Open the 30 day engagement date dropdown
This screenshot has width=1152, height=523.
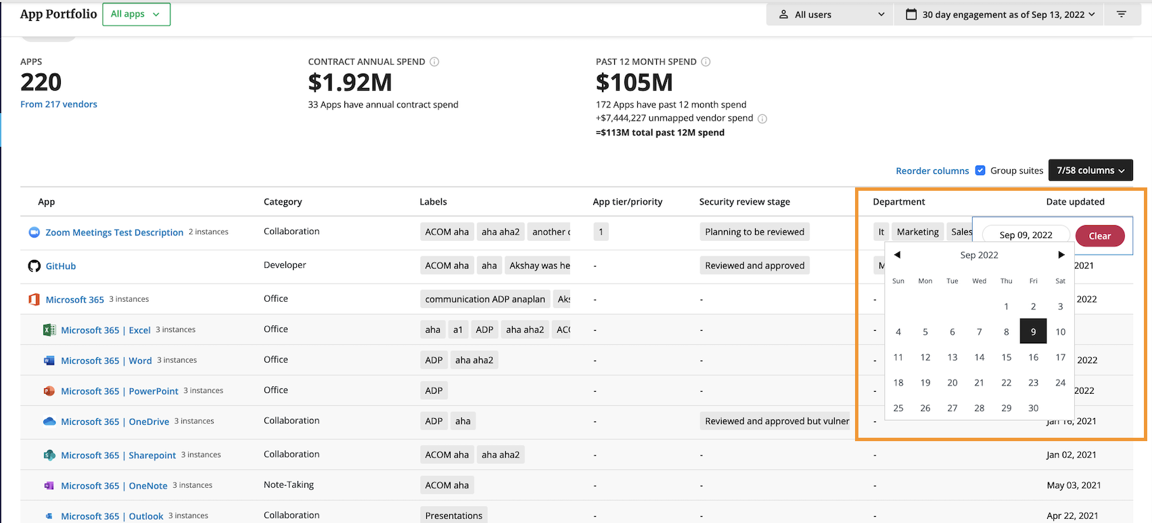pos(999,14)
